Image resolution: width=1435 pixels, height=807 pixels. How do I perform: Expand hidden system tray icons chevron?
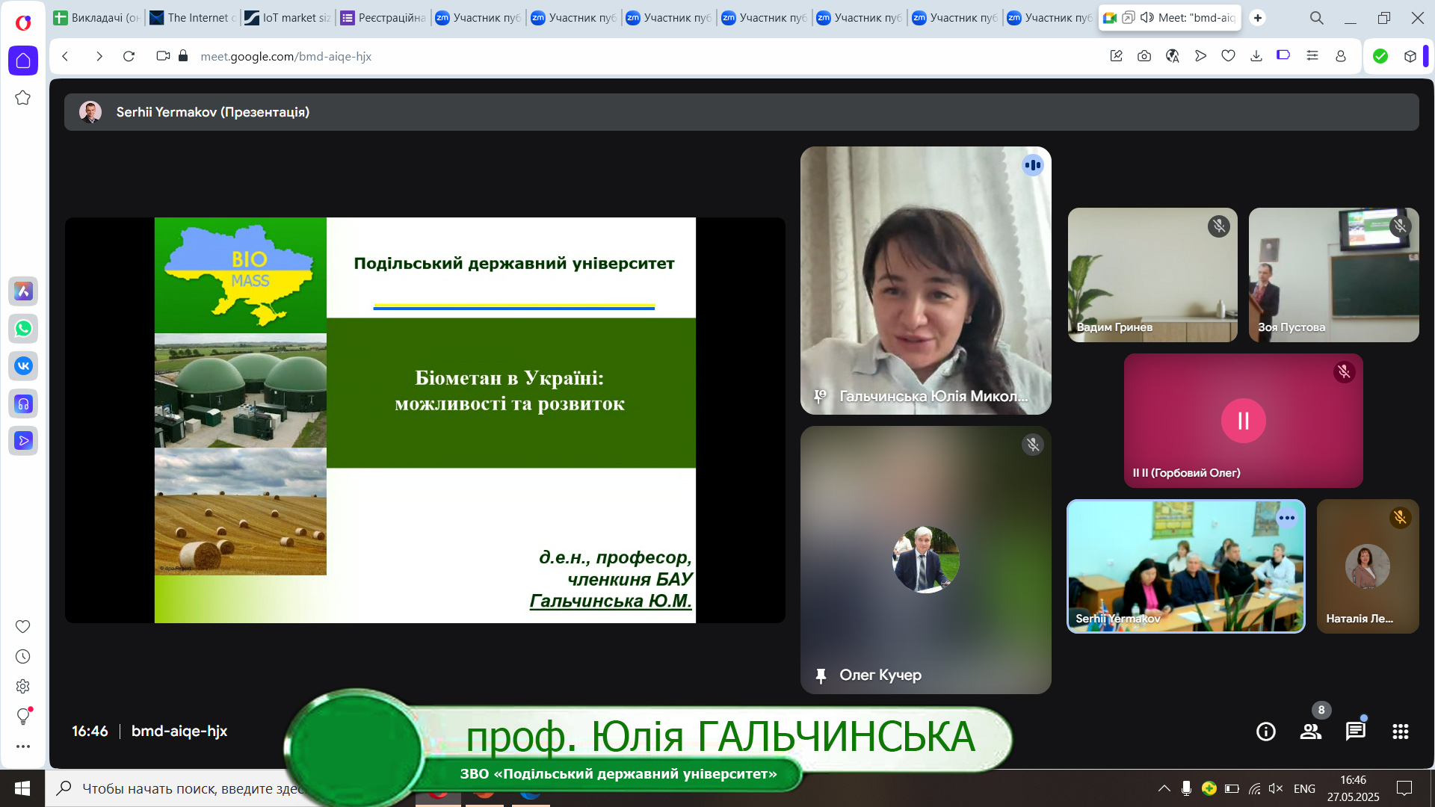pos(1164,788)
